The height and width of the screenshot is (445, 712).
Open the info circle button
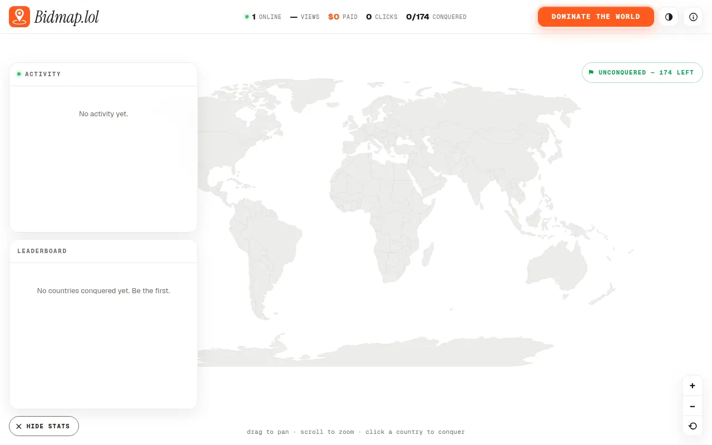click(x=693, y=17)
